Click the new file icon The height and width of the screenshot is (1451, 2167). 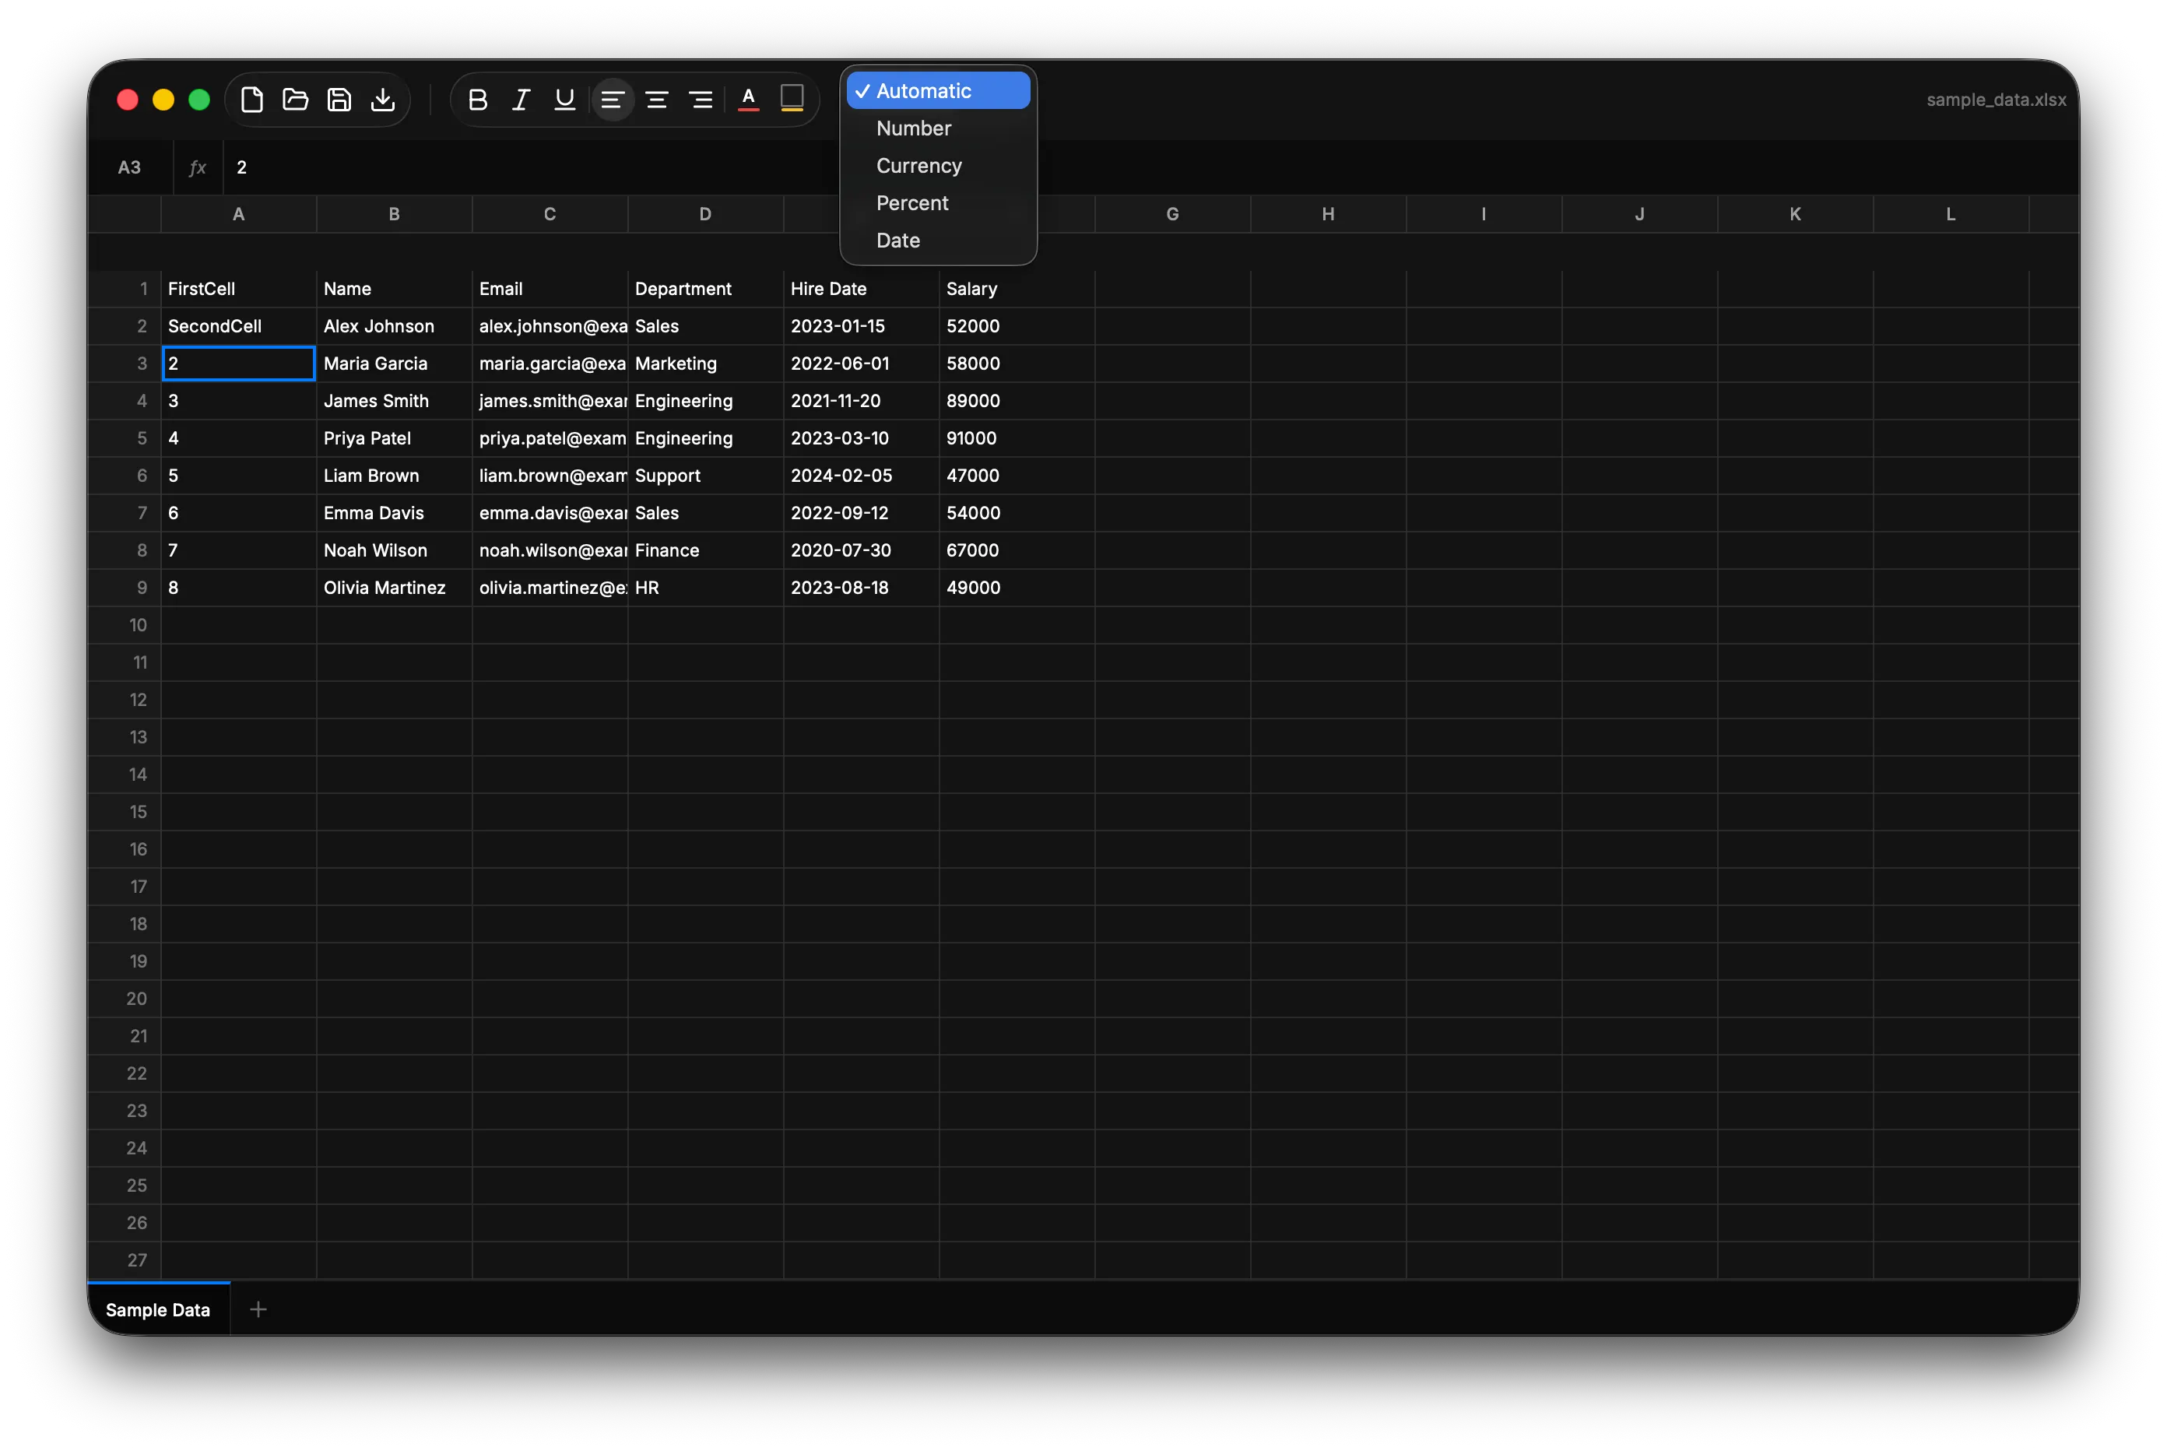click(251, 100)
